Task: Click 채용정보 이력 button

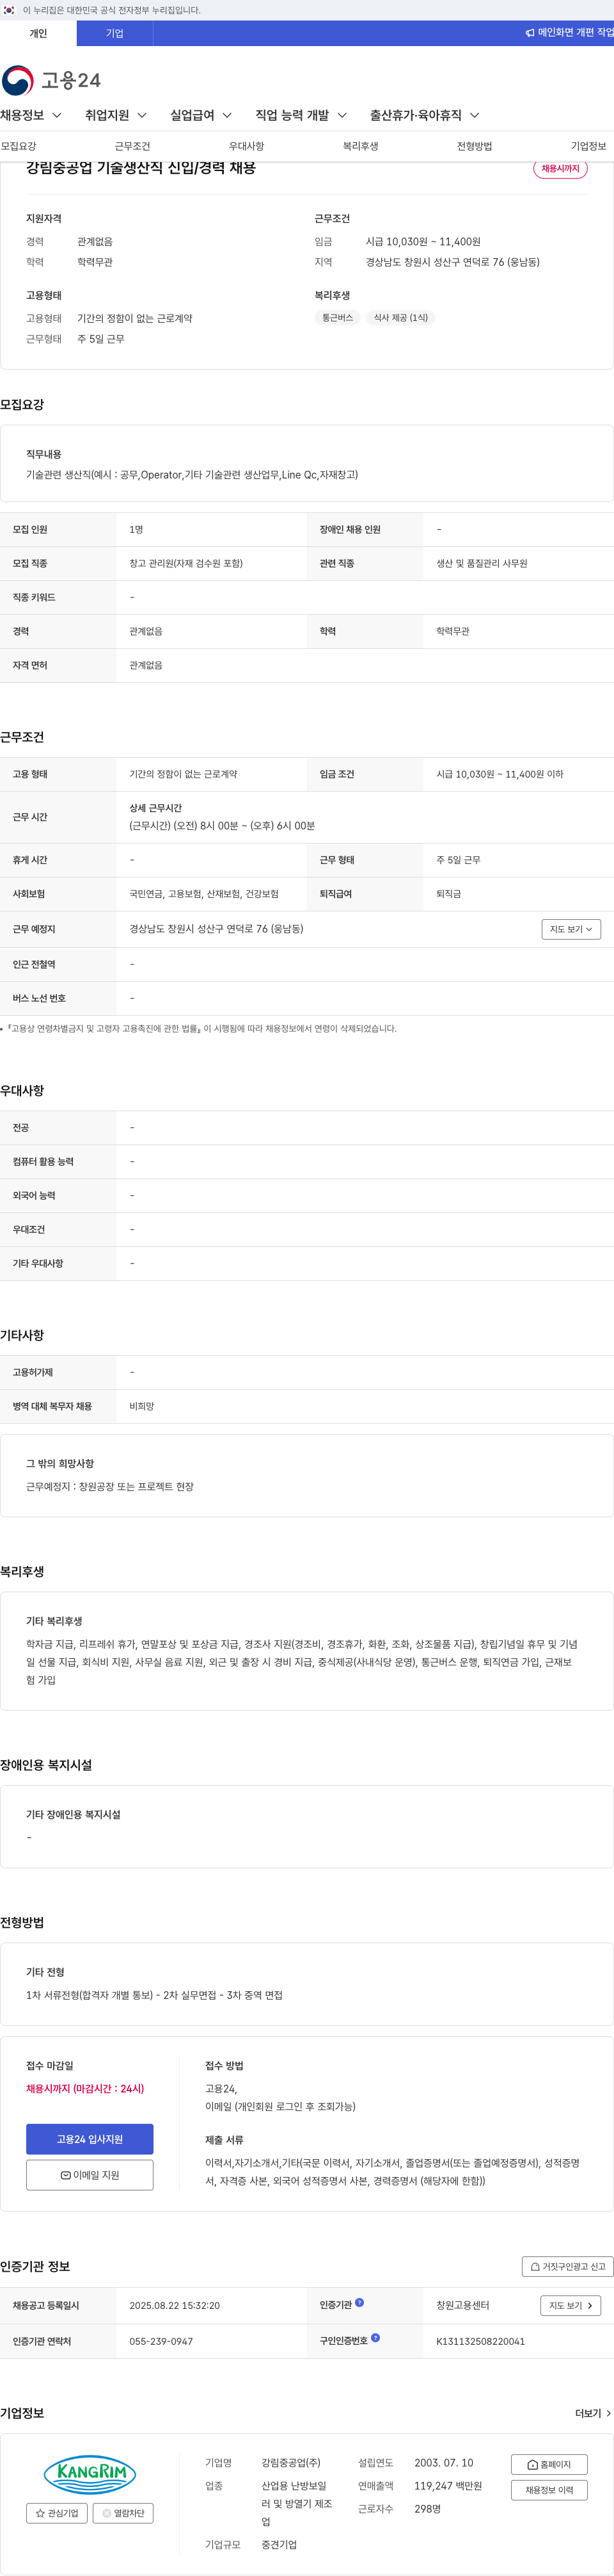Action: 549,2490
